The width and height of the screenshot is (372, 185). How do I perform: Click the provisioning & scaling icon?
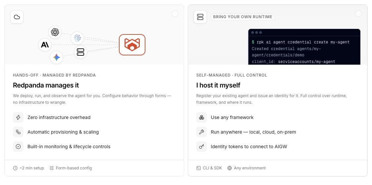18,132
